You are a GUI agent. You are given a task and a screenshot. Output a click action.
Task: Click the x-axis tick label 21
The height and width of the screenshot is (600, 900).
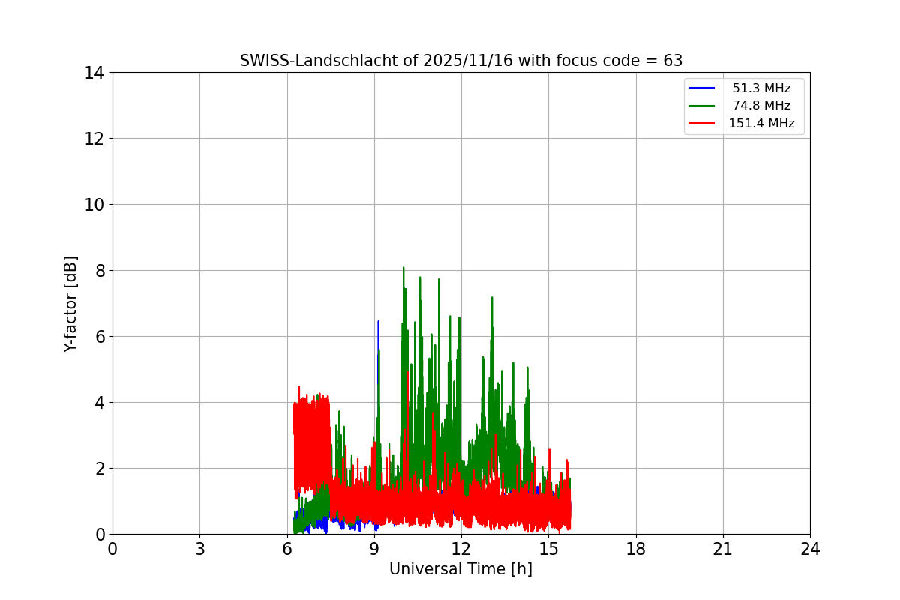click(723, 549)
